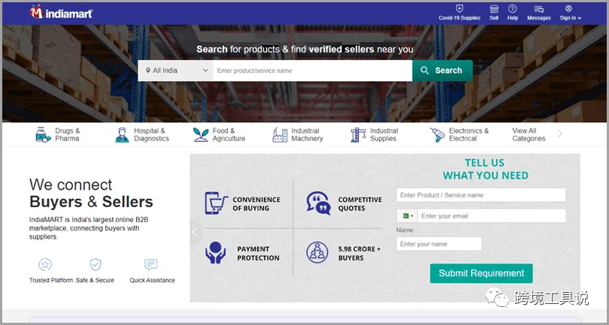
Task: Select Drugs & Pharma category
Action: [x=58, y=134]
